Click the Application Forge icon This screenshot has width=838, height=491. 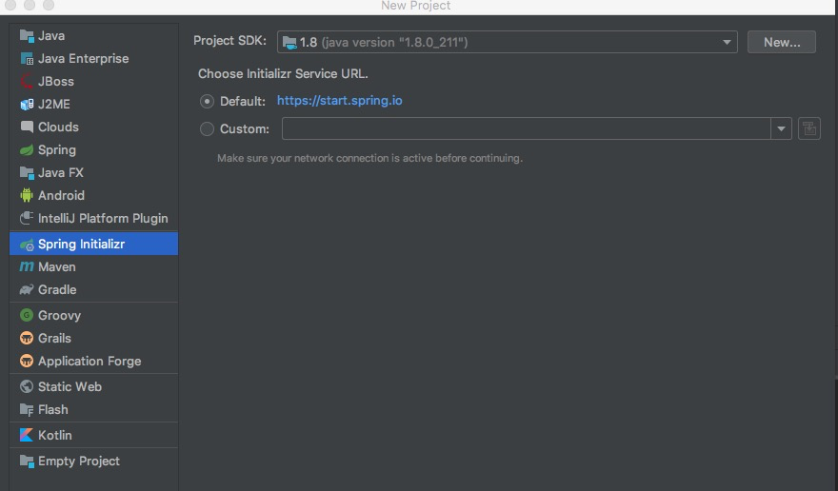coord(27,362)
